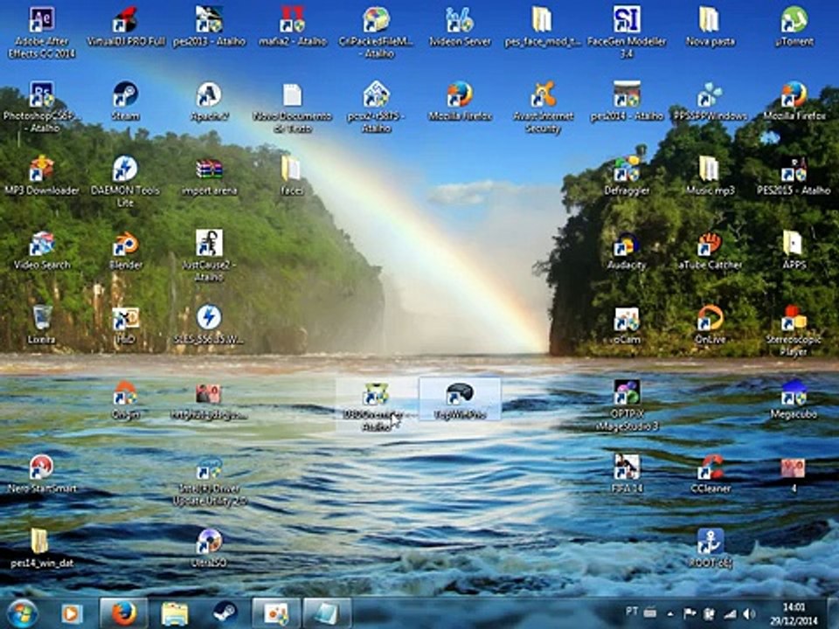This screenshot has width=839, height=629.
Task: Click the Defraggler desktop icon
Action: 627,176
